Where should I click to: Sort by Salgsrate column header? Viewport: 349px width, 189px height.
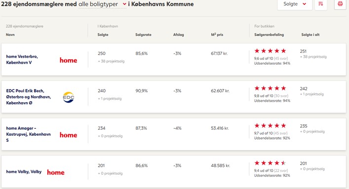[143, 35]
